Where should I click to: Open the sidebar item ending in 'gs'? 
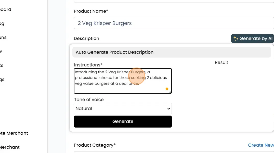[2, 79]
